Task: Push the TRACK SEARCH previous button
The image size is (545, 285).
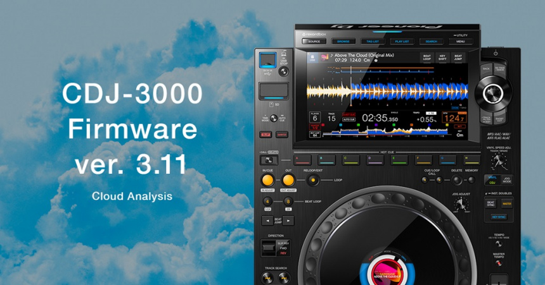Action: (267, 278)
